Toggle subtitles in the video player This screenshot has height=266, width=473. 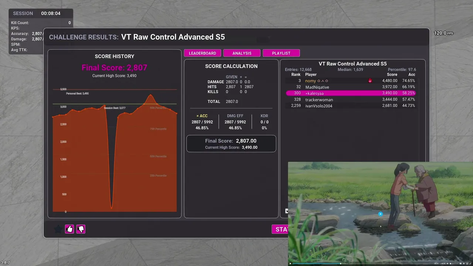click(x=460, y=263)
